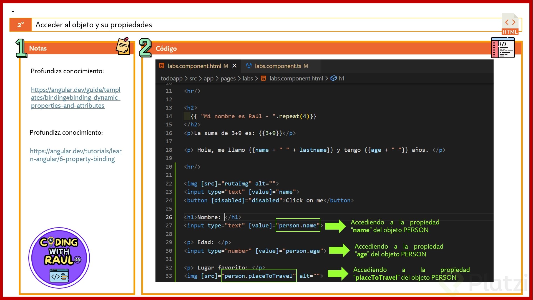
Task: Click the h1 cube symbol in breadcrumb
Action: pos(333,78)
